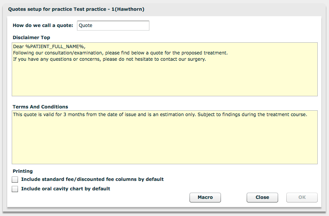Click empty space in Terms And Conditions box
Image resolution: width=329 pixels, height=216 pixels.
(165, 140)
